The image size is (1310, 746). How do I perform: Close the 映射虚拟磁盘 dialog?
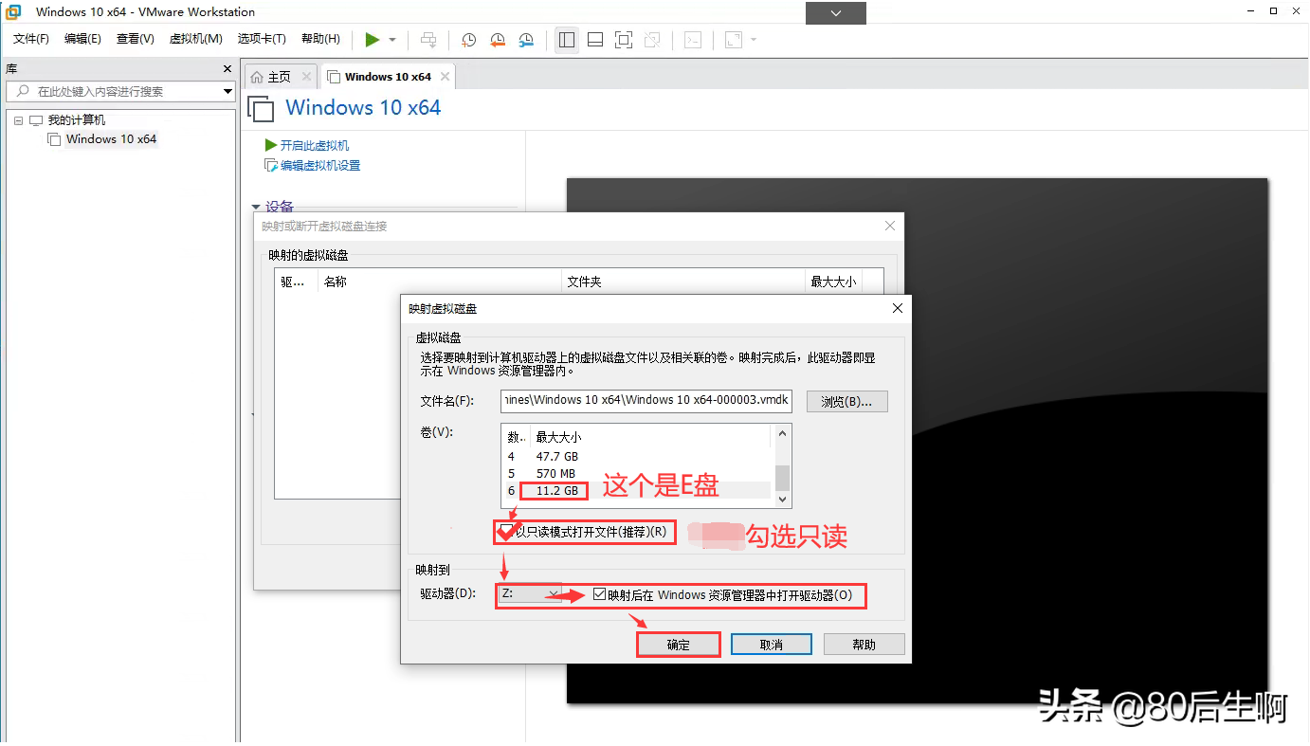(898, 308)
